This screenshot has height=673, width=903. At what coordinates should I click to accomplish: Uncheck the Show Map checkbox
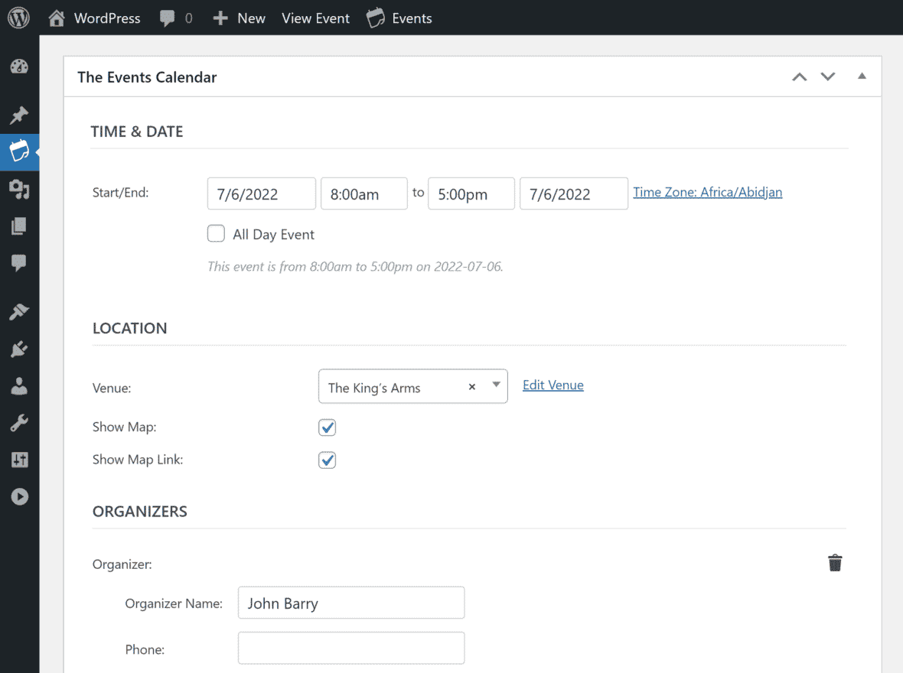327,428
